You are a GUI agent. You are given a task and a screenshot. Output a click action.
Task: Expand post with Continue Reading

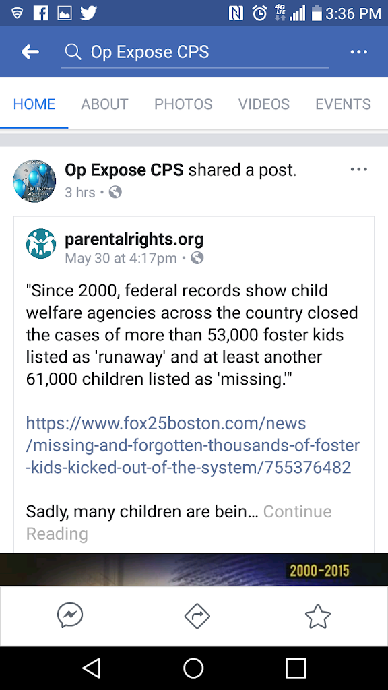179,522
